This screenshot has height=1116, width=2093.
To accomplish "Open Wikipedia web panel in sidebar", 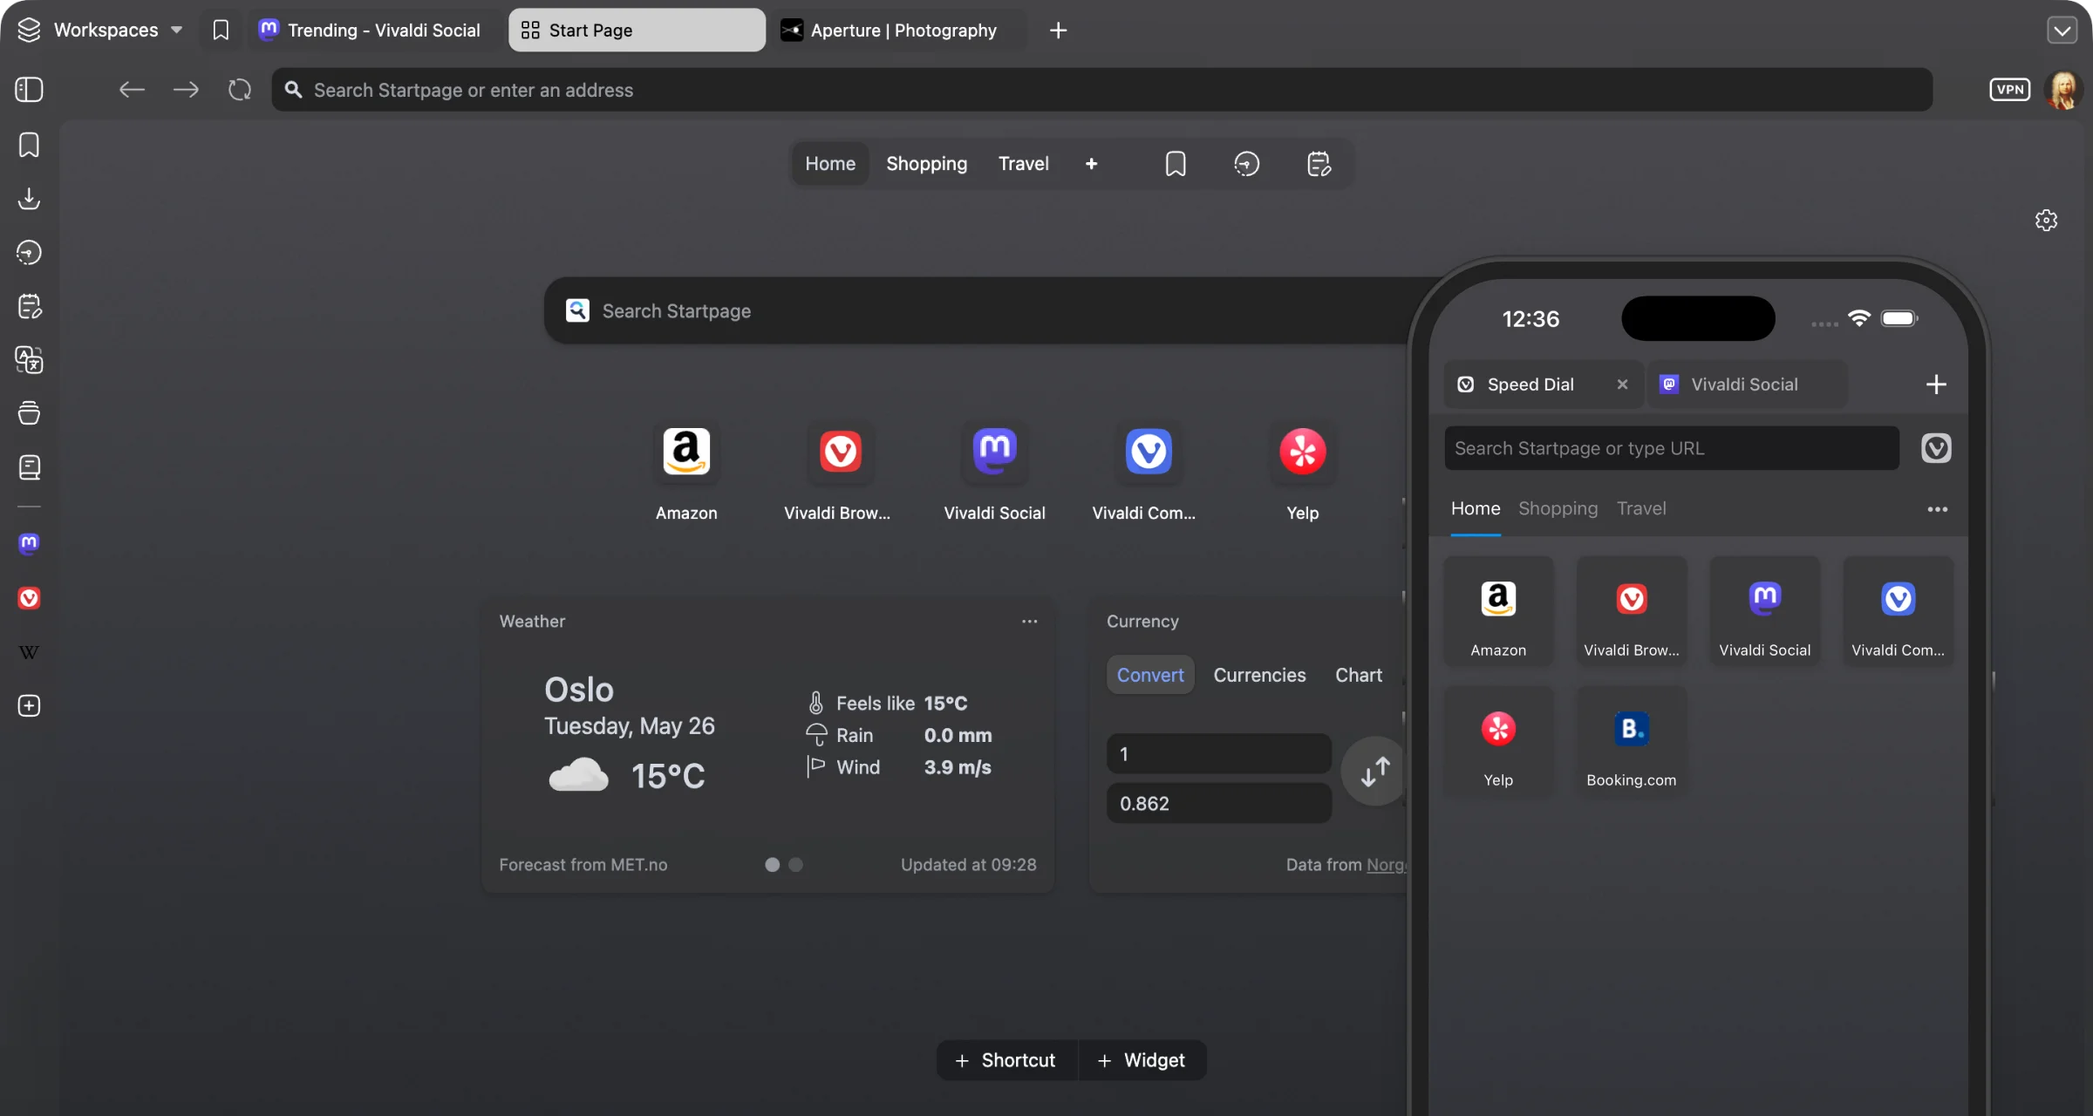I will pos(30,652).
